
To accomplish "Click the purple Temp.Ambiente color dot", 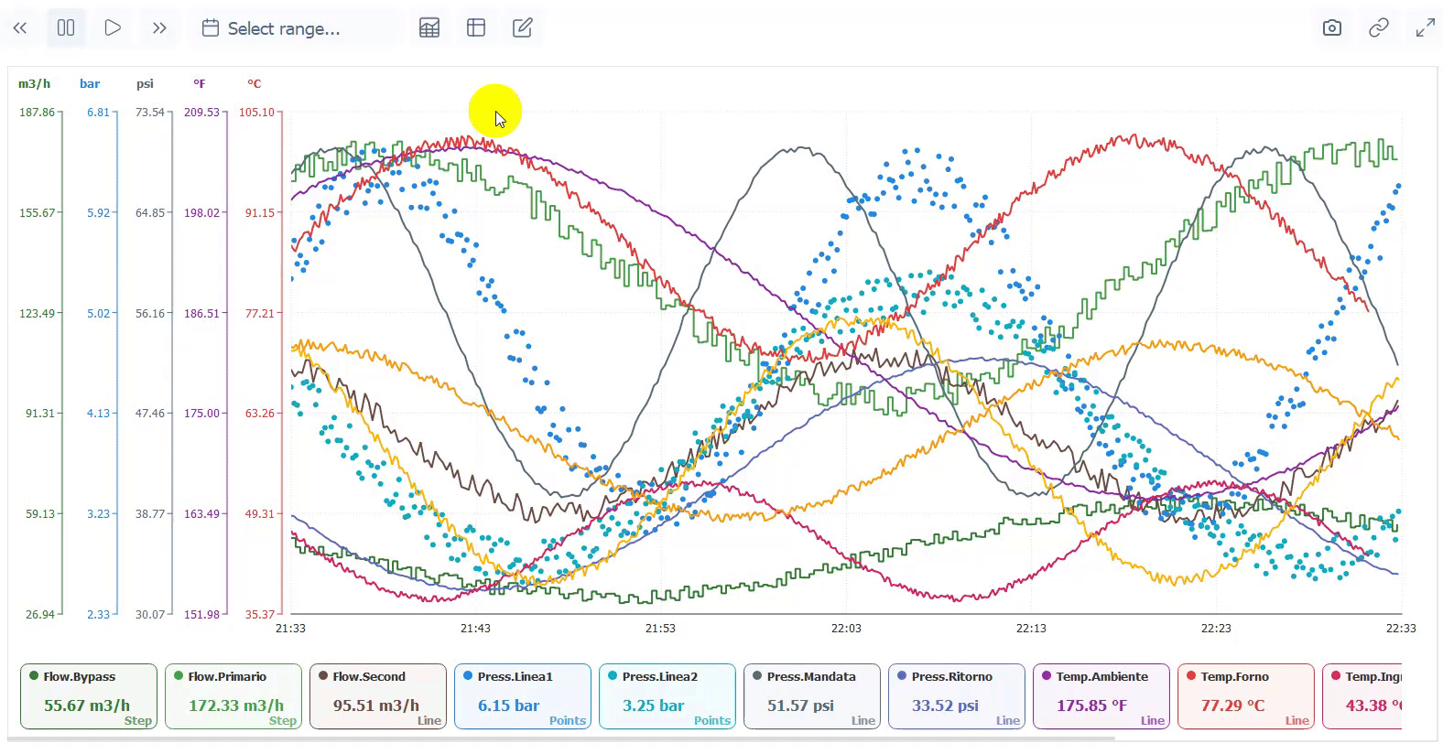I will (1046, 676).
